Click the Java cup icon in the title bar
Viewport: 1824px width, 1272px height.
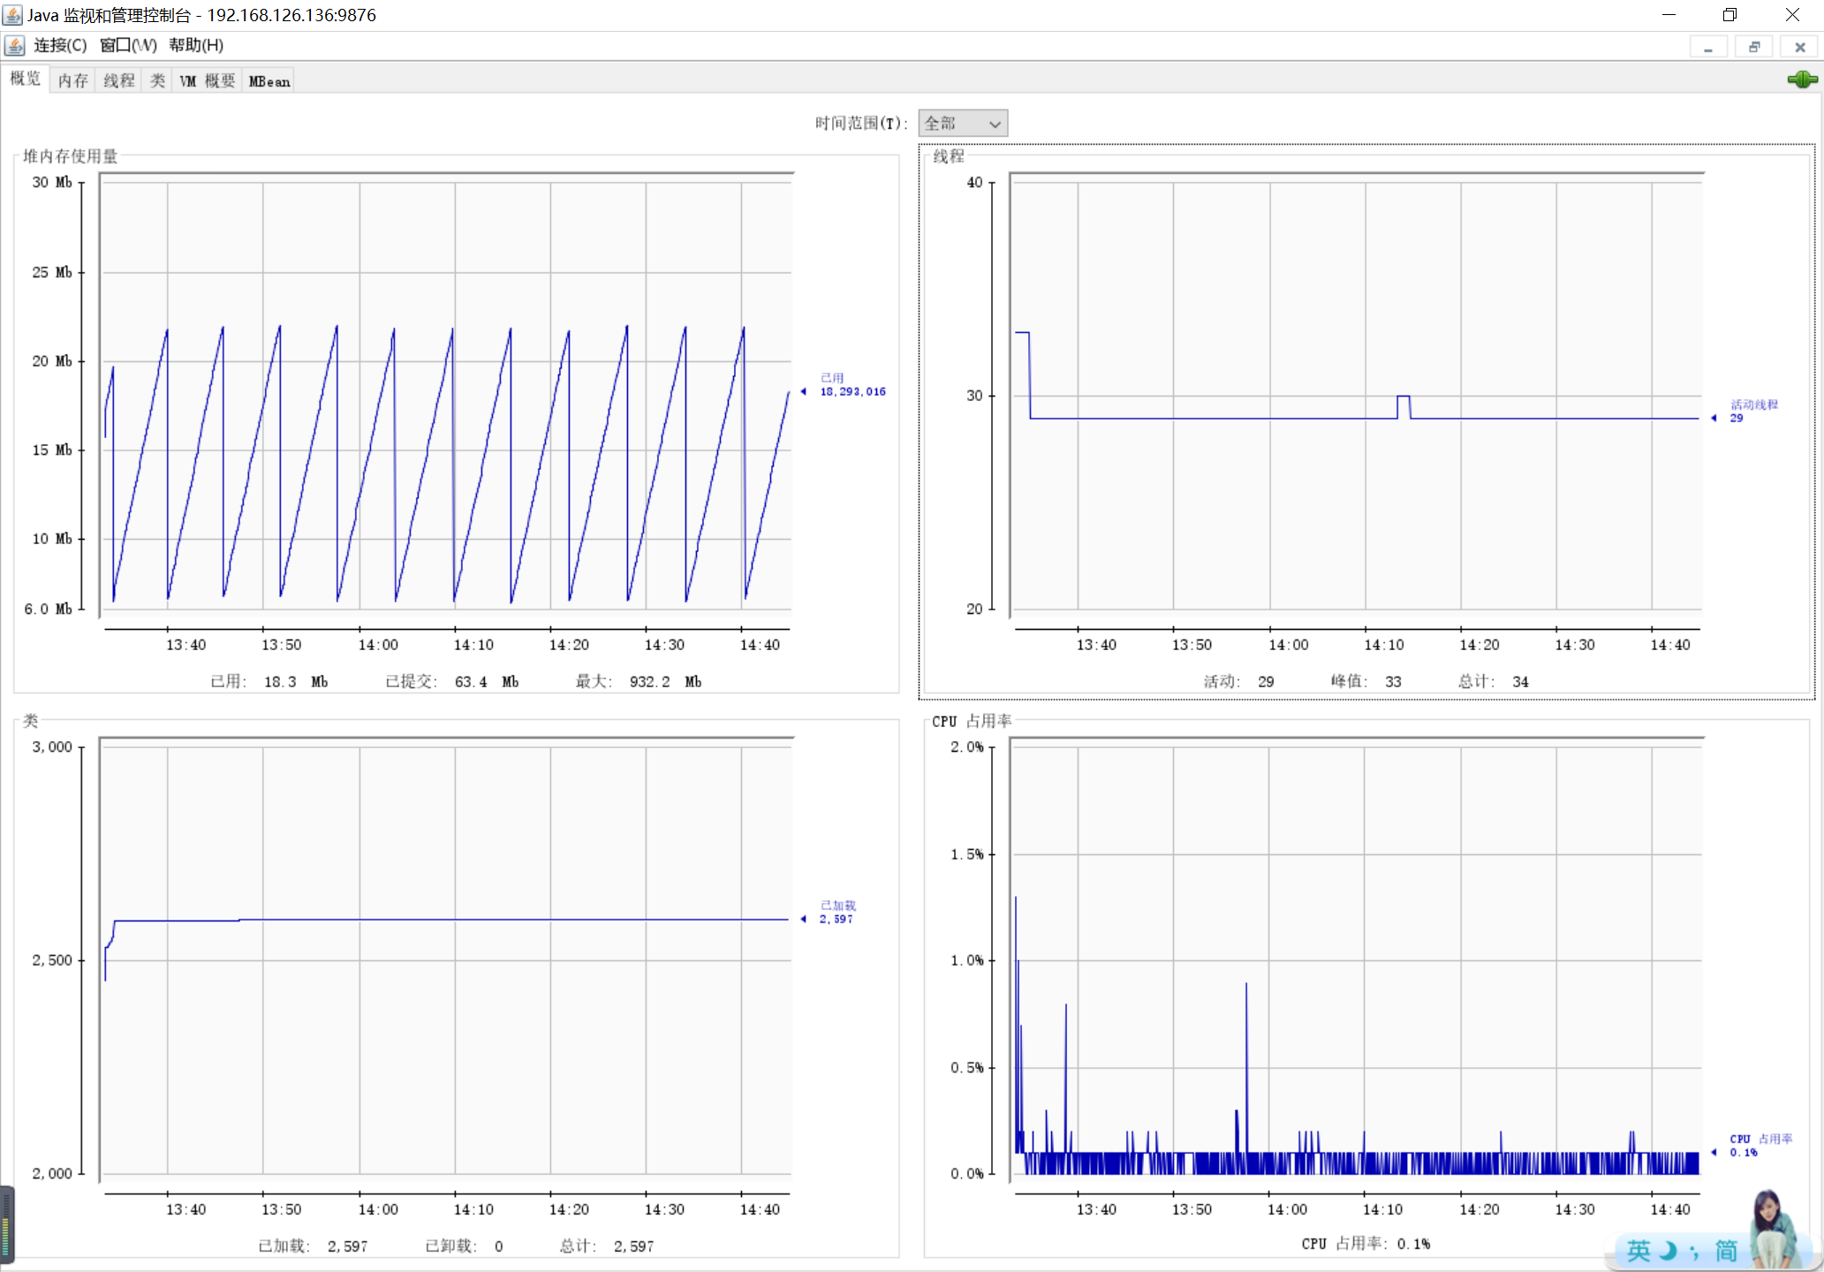pyautogui.click(x=12, y=15)
